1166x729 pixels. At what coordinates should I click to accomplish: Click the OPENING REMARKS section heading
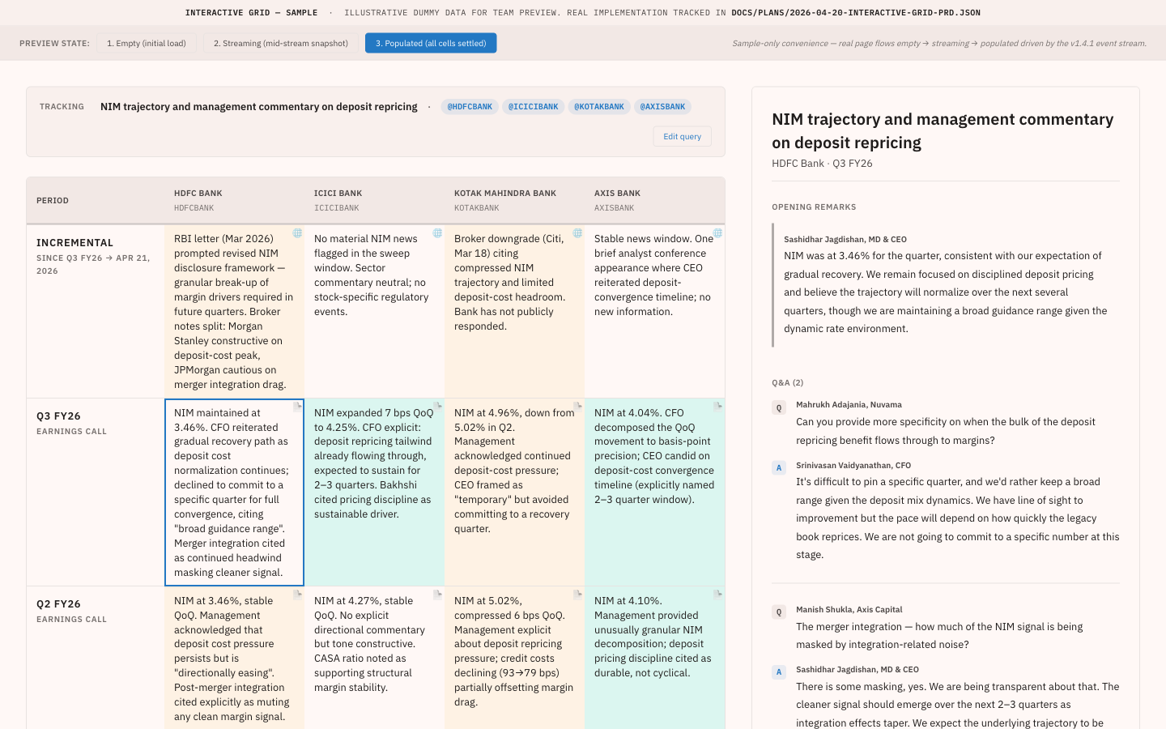tap(814, 207)
